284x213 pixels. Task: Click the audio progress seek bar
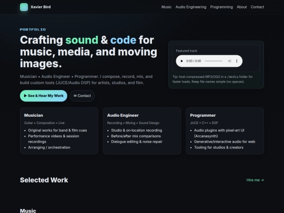214,61
